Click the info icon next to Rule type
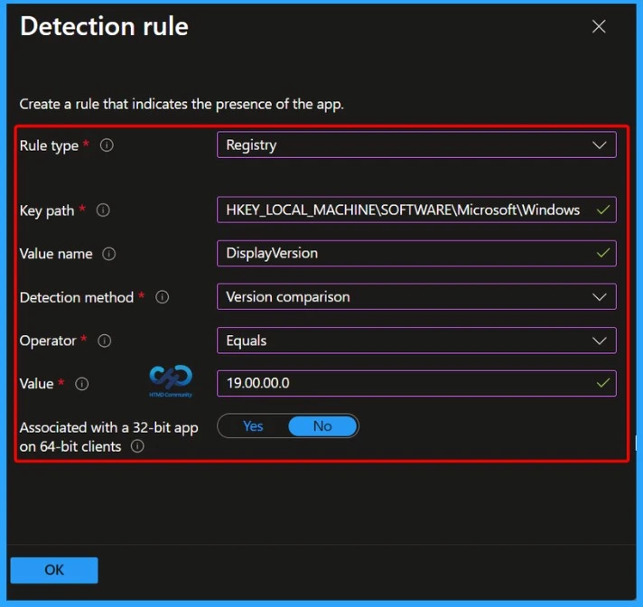The height and width of the screenshot is (607, 643). (107, 145)
